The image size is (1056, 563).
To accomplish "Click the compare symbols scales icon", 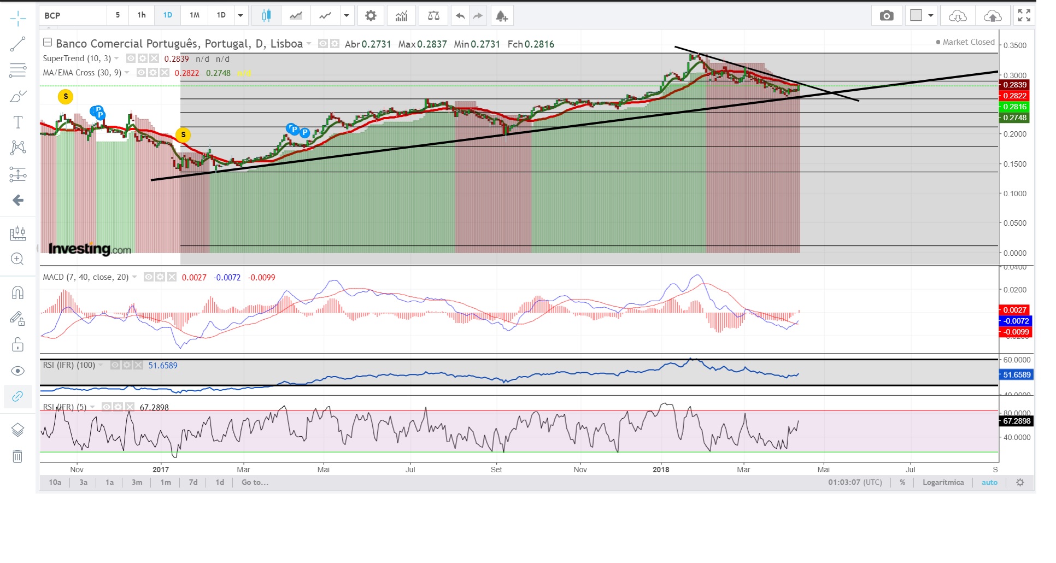I will [433, 16].
